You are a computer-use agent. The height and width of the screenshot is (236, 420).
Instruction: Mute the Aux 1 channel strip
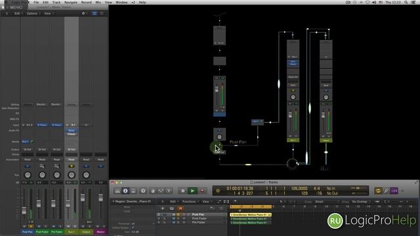(68, 226)
